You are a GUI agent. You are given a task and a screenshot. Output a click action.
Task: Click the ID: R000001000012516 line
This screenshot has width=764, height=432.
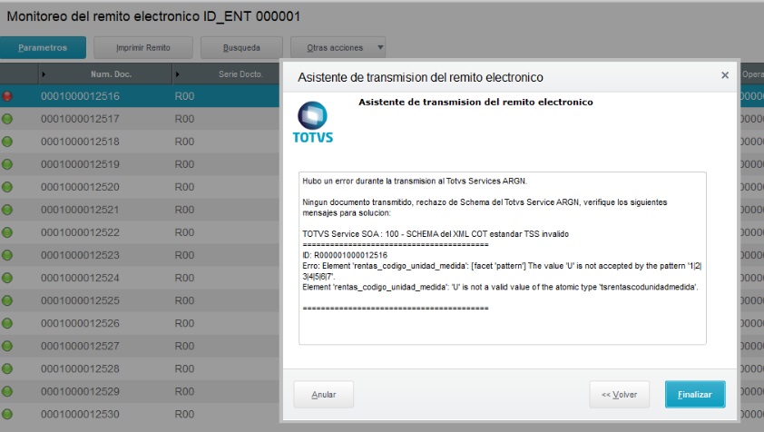345,255
